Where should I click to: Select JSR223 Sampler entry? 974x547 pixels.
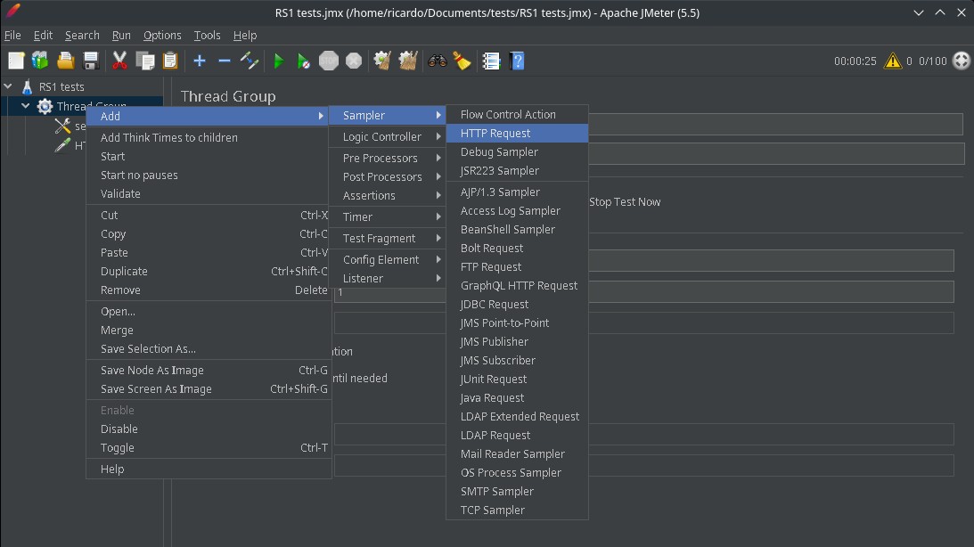tap(517, 170)
